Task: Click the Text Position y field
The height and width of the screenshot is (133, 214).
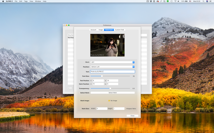Action: (113, 81)
